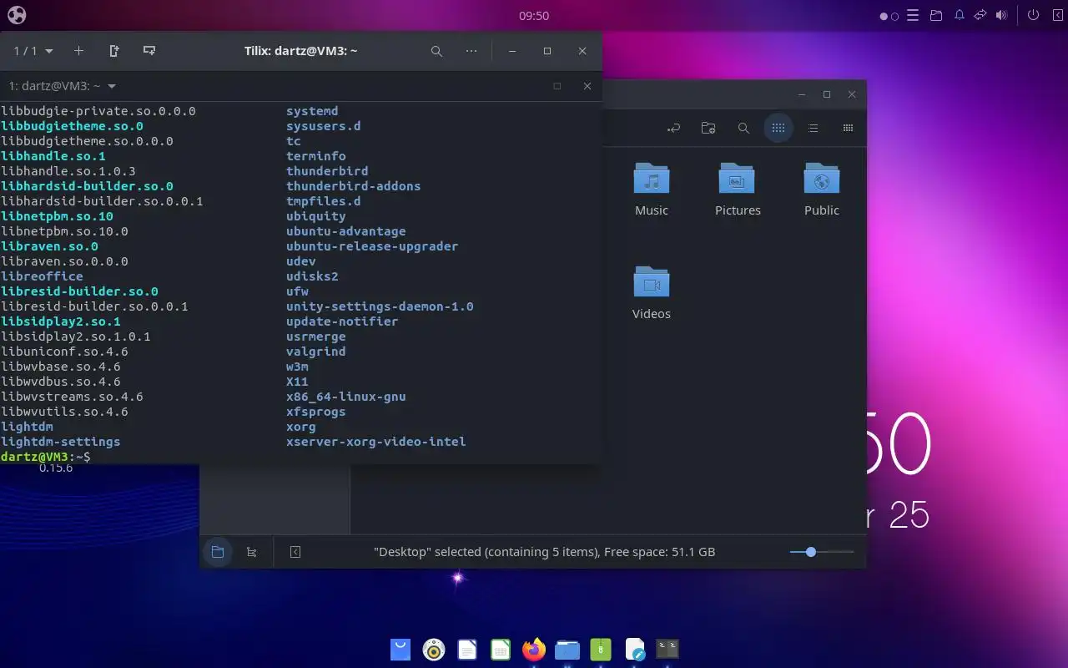
Task: Open the Videos folder
Action: tap(652, 293)
